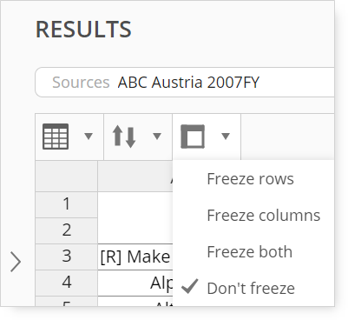
Task: Click the cell starting with Alp in row 4
Action: coord(135,283)
